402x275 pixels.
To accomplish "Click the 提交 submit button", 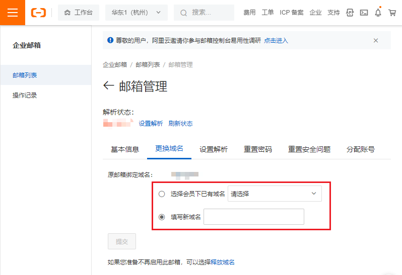I will pyautogui.click(x=122, y=241).
